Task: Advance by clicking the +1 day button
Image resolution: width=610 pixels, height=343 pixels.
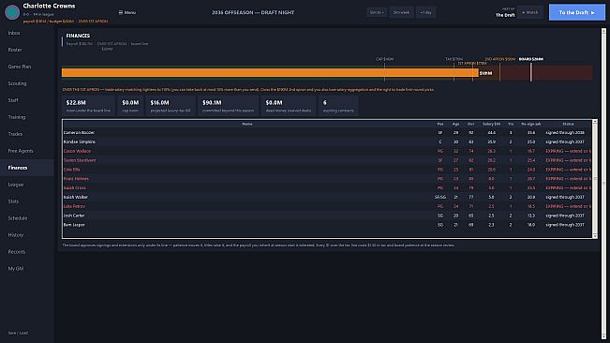Action: [425, 12]
